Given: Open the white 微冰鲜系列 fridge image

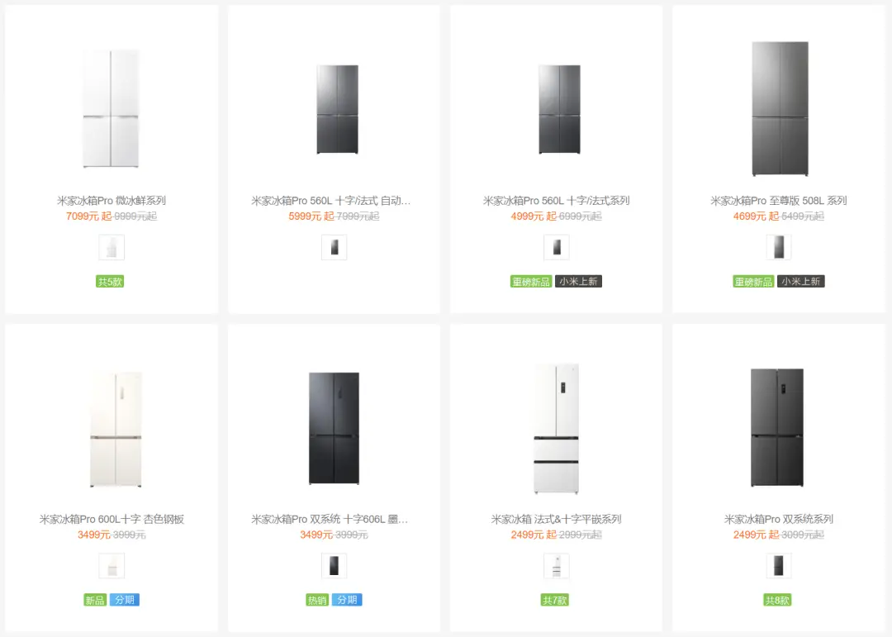Looking at the screenshot, I should coord(111,109).
